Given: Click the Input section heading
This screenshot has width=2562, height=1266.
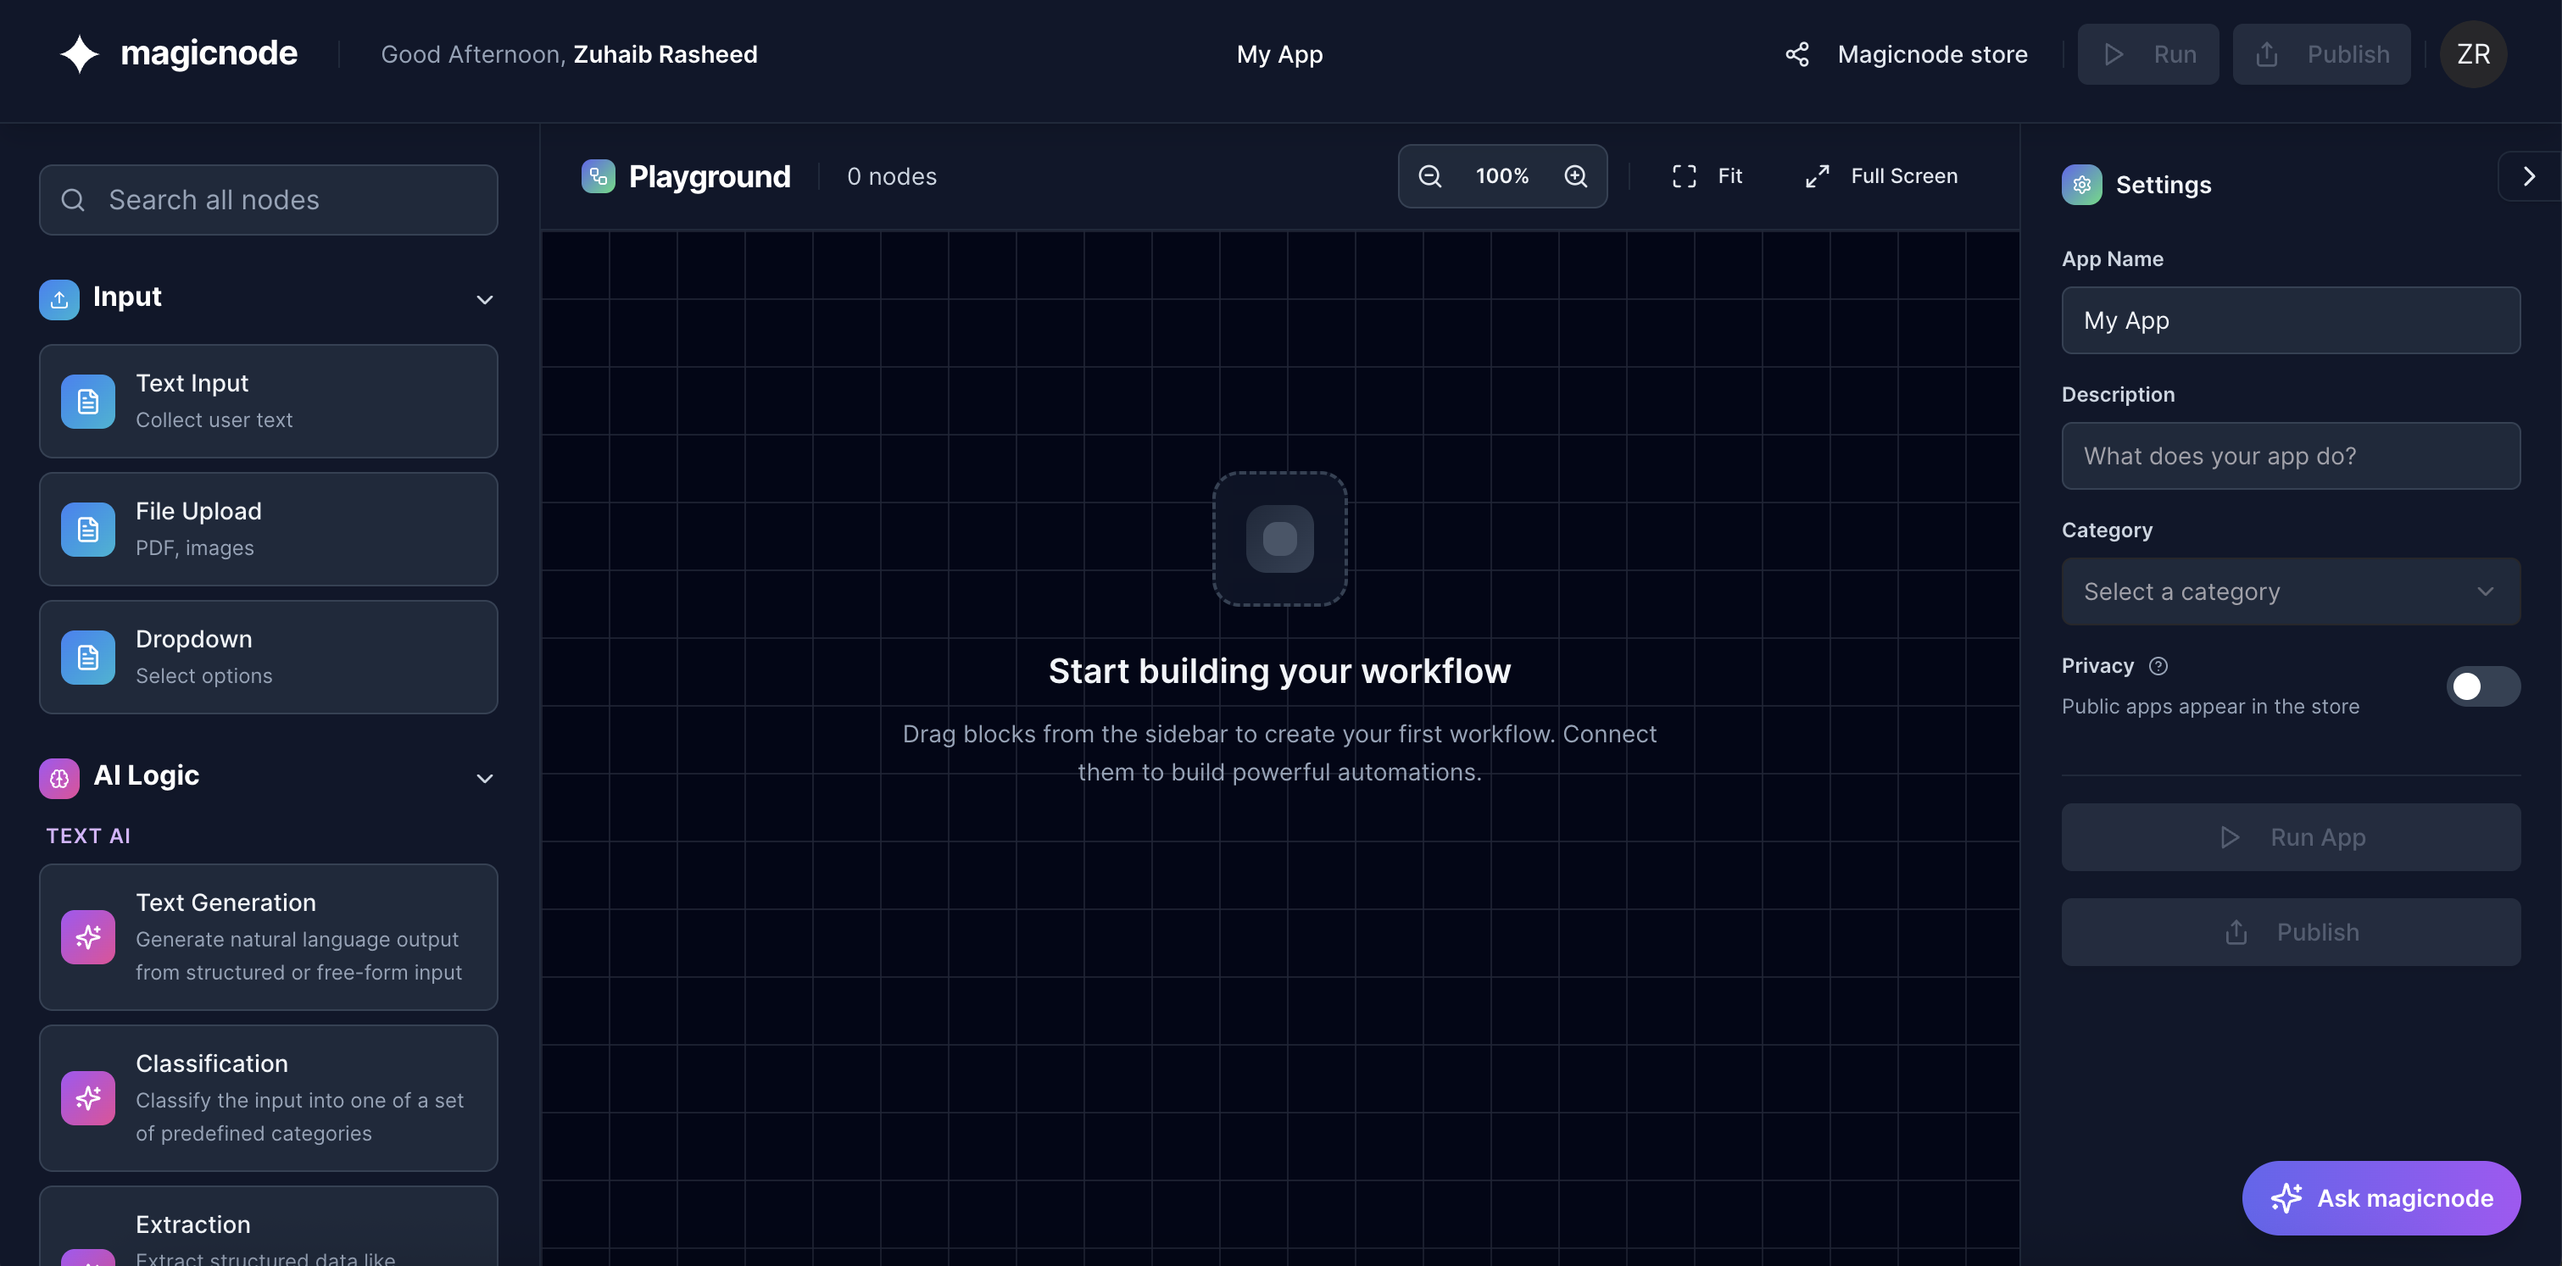Looking at the screenshot, I should coord(127,296).
